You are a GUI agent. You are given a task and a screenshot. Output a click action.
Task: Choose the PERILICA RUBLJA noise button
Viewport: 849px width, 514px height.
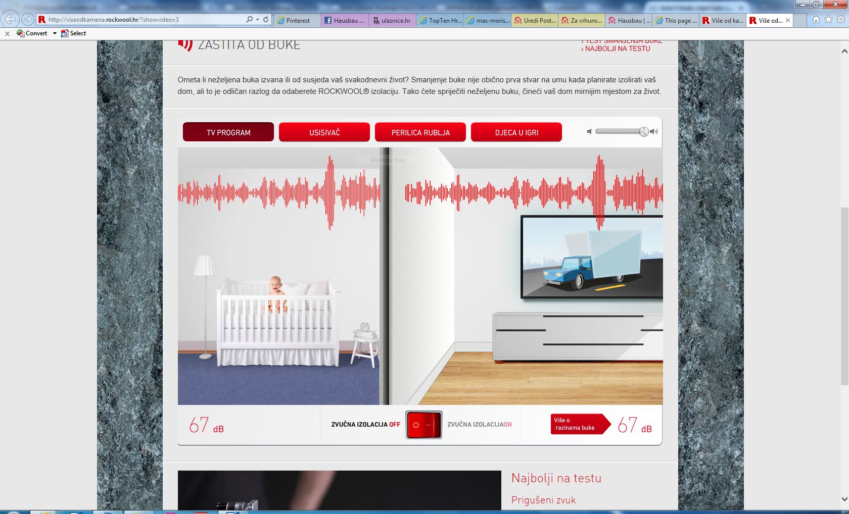click(420, 132)
